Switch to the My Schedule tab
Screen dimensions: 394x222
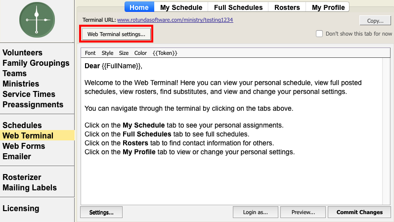(181, 7)
